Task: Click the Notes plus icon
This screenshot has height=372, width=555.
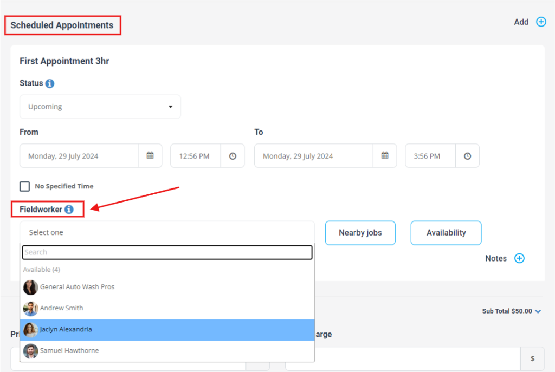Action: tap(519, 258)
